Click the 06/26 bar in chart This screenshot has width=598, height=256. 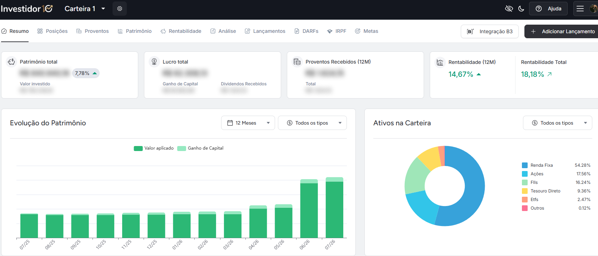[309, 209]
